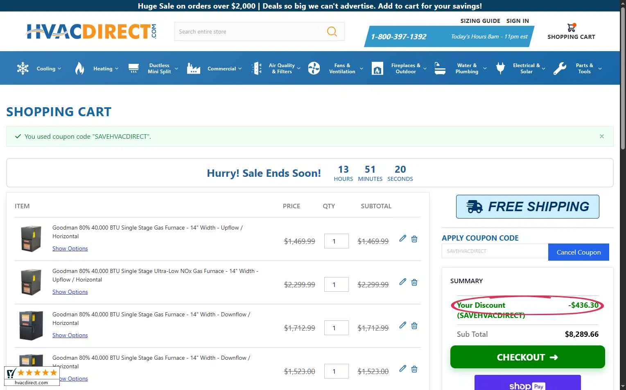Screen dimensions: 626x390
Task: Expand the Cooling menu chevron
Action: (x=59, y=69)
